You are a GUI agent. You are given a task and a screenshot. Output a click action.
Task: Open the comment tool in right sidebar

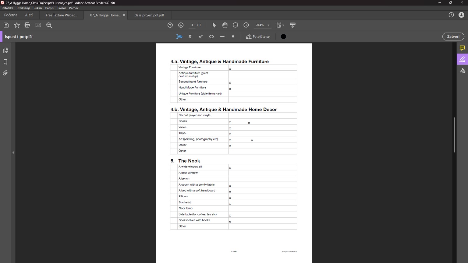pos(462,48)
